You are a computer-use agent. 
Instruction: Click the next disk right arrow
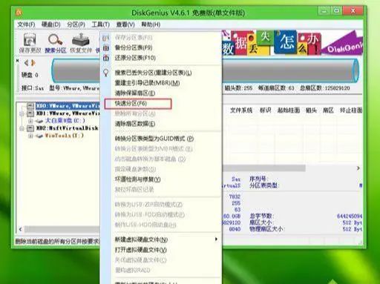[33, 63]
